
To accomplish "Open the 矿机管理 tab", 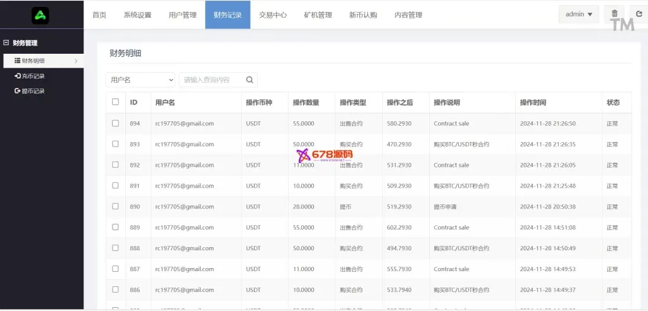I will (x=318, y=15).
